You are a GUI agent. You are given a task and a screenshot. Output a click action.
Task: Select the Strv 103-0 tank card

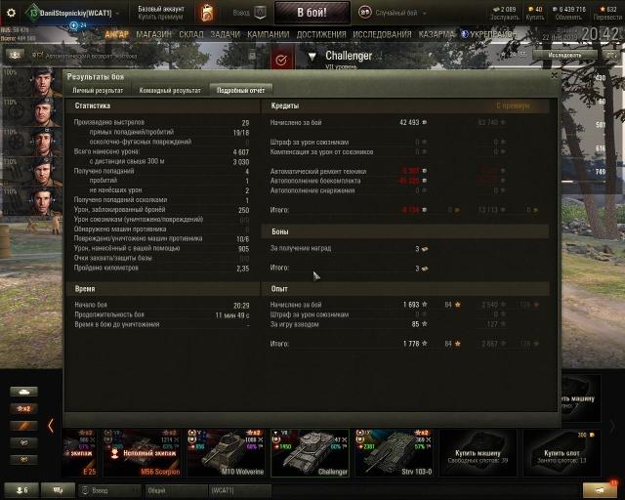point(395,452)
